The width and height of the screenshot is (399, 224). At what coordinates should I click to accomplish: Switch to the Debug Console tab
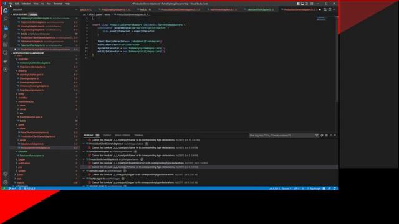pos(122,136)
